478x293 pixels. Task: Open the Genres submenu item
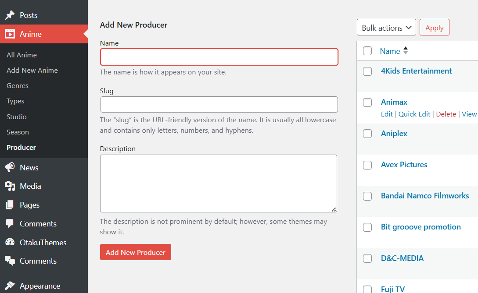coord(18,86)
